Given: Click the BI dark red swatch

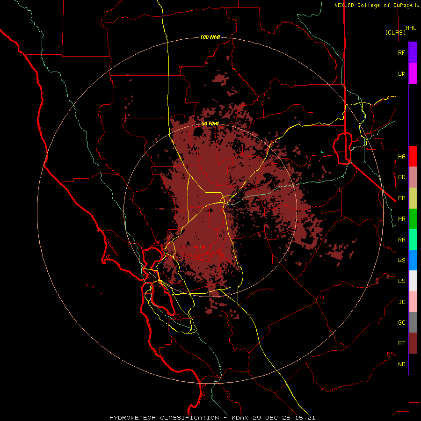Looking at the screenshot, I should click(413, 343).
